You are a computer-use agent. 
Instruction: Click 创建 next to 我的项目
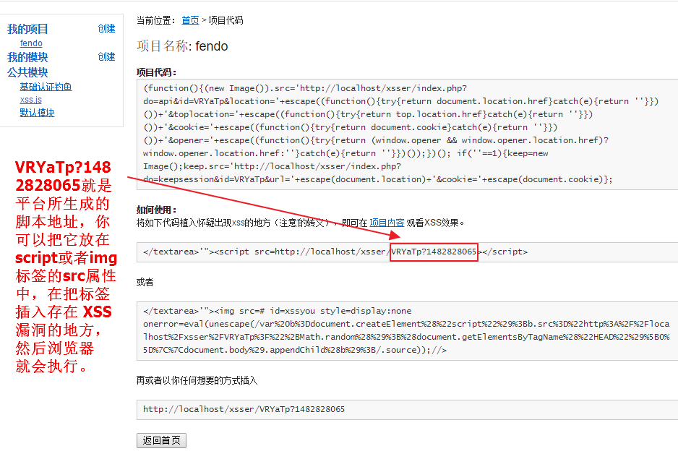point(106,29)
